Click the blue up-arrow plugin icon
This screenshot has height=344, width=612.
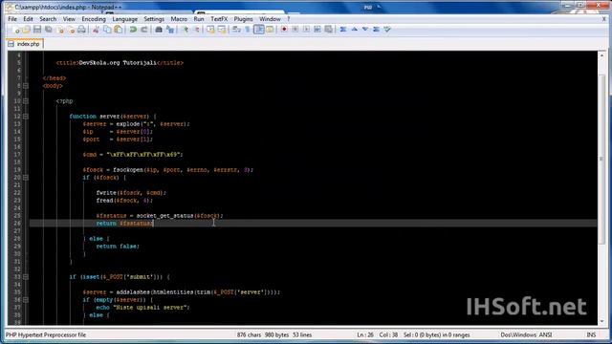pyautogui.click(x=355, y=30)
